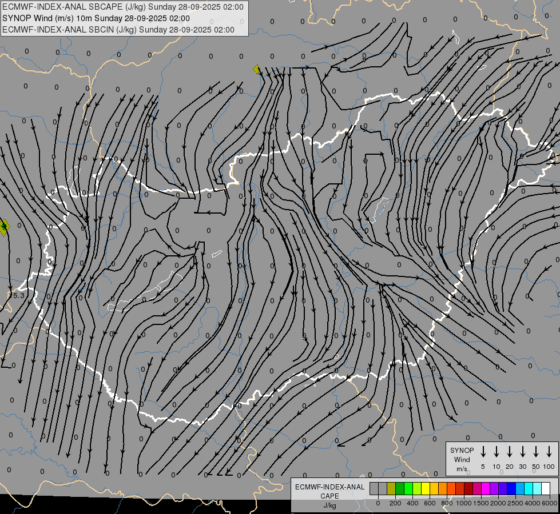Click the 200 tick on CAPE scale
560x514 pixels.
[395, 503]
